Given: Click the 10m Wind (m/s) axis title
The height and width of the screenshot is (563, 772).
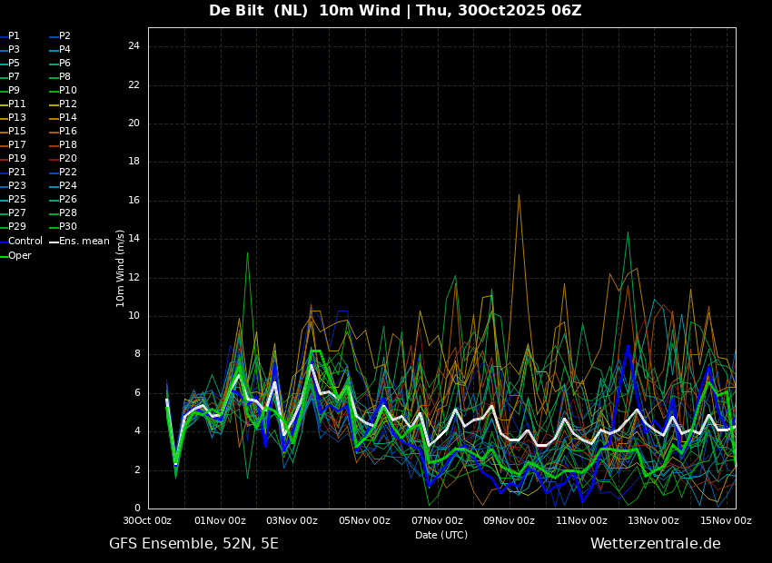Looking at the screenshot, I should click(120, 269).
